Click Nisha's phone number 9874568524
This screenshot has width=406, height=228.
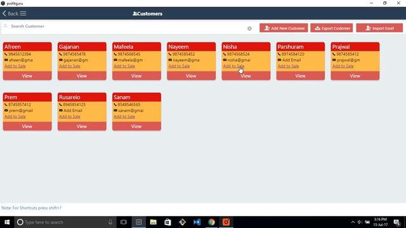pyautogui.click(x=239, y=54)
